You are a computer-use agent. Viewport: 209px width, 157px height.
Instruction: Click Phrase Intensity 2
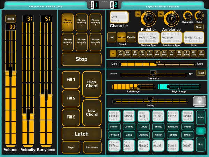82,22
